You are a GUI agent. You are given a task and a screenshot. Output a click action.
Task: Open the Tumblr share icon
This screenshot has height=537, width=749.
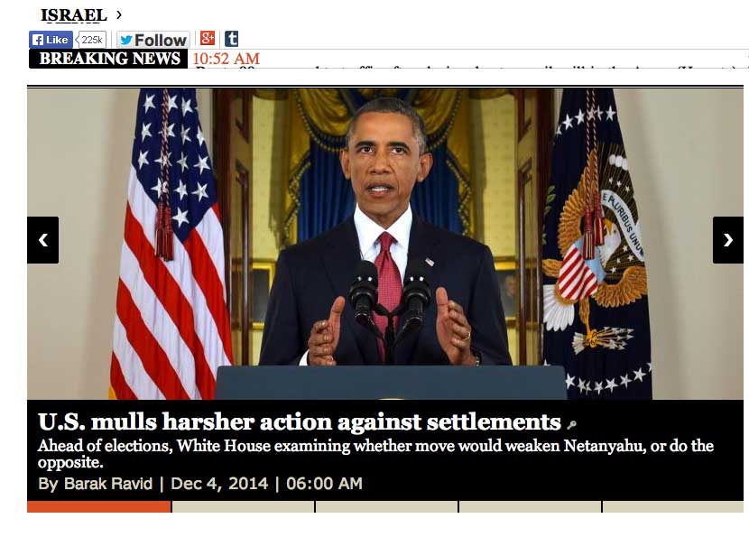(232, 38)
